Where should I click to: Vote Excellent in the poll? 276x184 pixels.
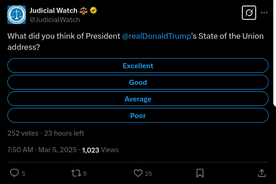click(x=138, y=65)
